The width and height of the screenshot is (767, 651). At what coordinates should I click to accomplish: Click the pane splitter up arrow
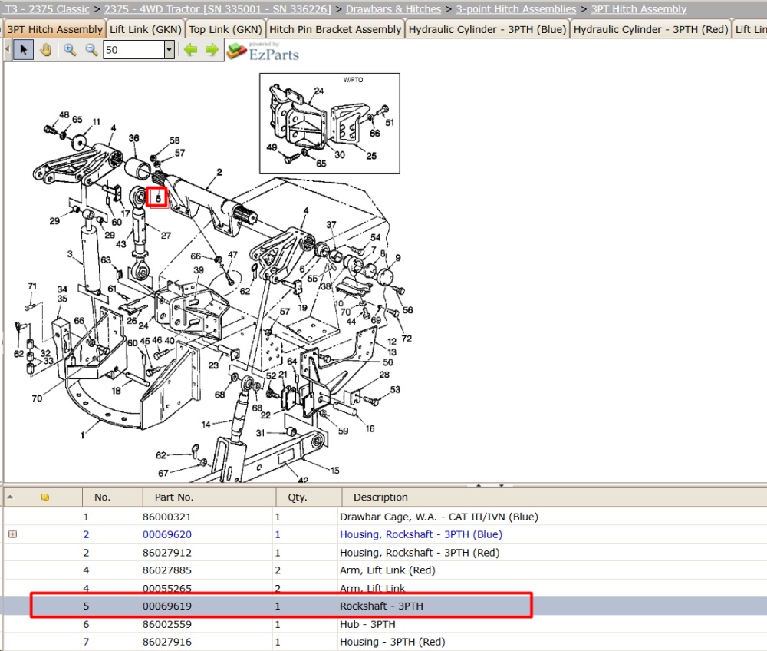pyautogui.click(x=479, y=485)
